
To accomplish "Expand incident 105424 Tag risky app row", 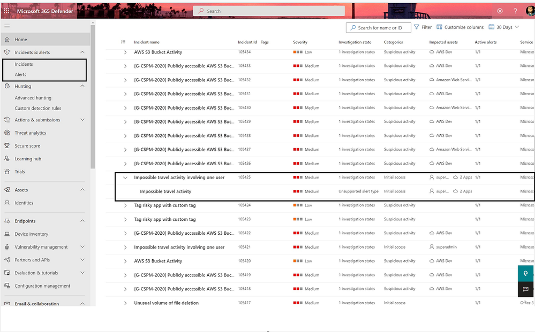I will 125,205.
